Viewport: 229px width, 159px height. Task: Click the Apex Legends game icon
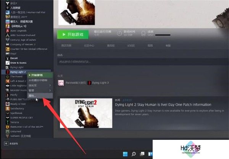tap(8, 31)
